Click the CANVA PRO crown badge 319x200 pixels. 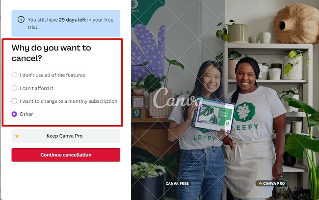coord(271,183)
